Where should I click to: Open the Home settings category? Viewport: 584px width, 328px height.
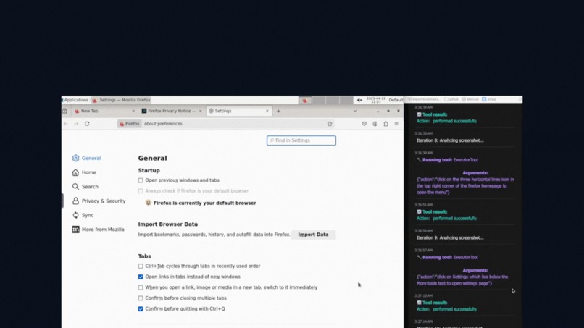pos(84,172)
